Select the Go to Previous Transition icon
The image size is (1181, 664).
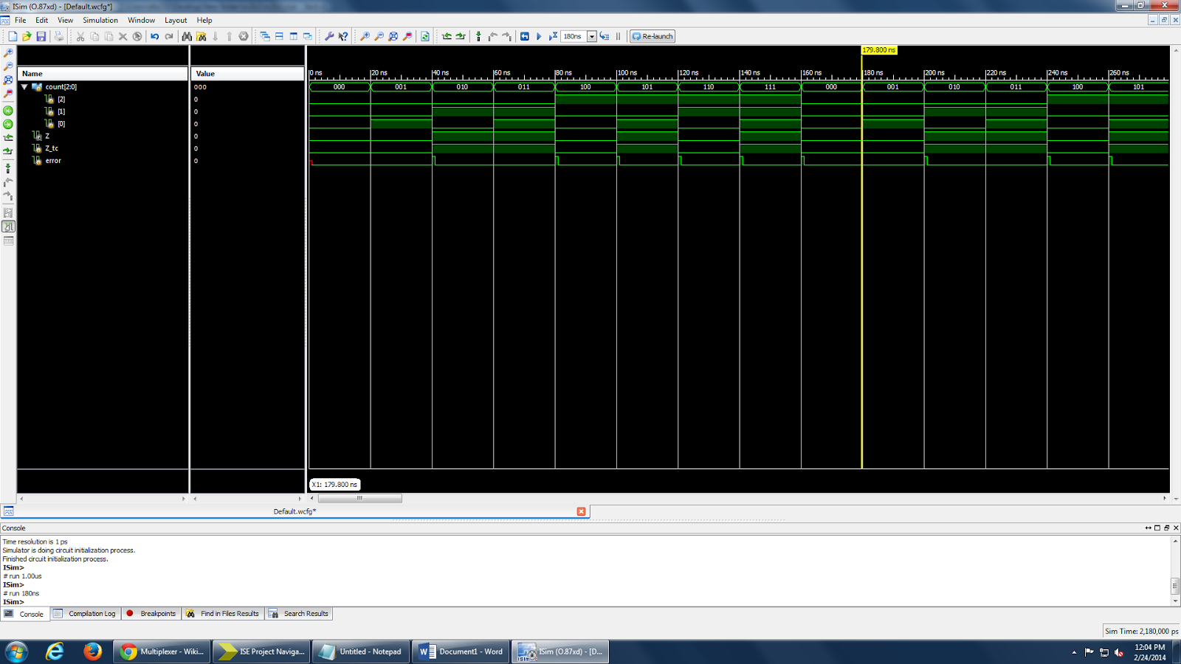click(448, 35)
